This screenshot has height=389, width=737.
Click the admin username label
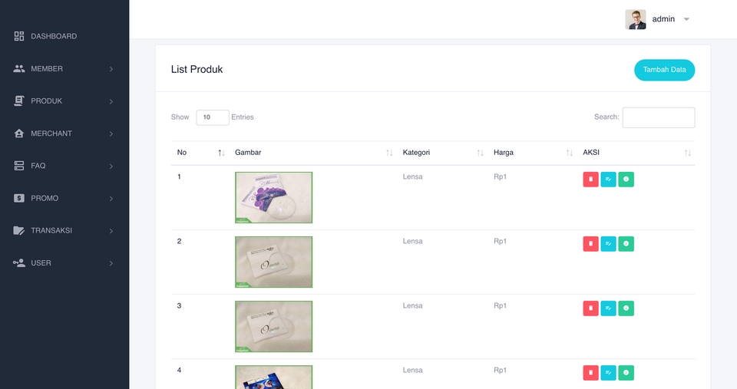[x=663, y=19]
